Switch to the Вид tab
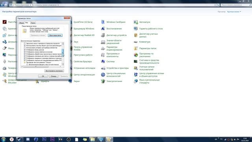The image size is (252, 142). click(x=27, y=23)
